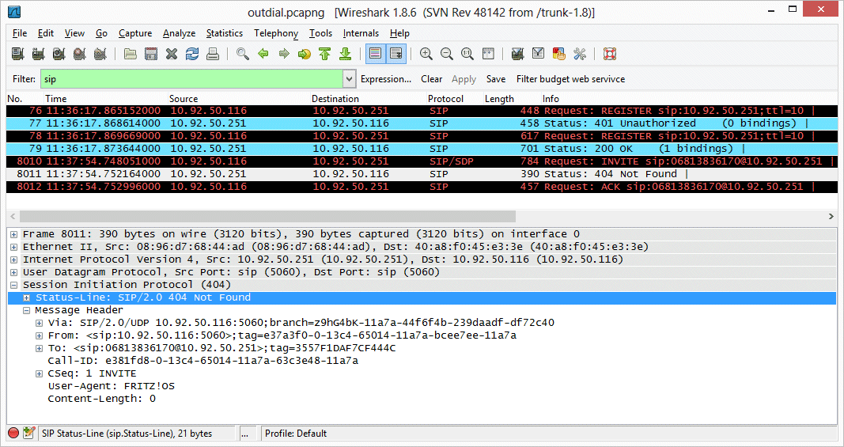Collapse the Session Initiation Protocol tree
The height and width of the screenshot is (447, 844).
coord(14,285)
